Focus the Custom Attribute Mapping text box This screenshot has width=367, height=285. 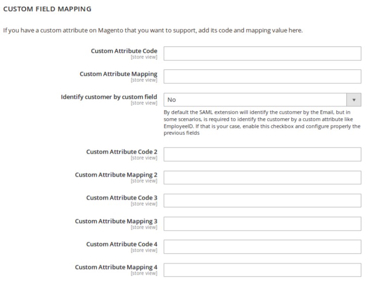point(262,77)
